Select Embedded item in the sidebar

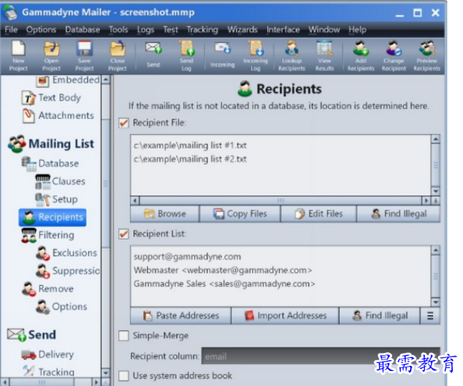click(68, 80)
